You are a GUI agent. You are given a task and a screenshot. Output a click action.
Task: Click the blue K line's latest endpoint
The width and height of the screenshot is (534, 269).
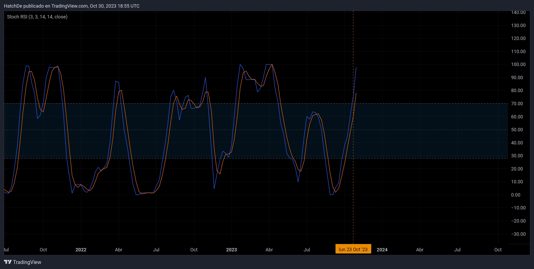coord(356,68)
